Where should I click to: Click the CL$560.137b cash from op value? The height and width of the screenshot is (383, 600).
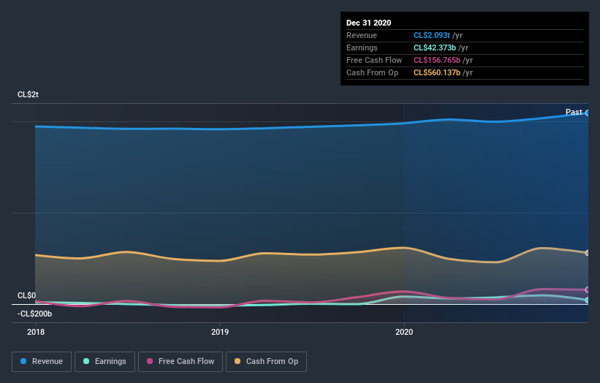(437, 72)
